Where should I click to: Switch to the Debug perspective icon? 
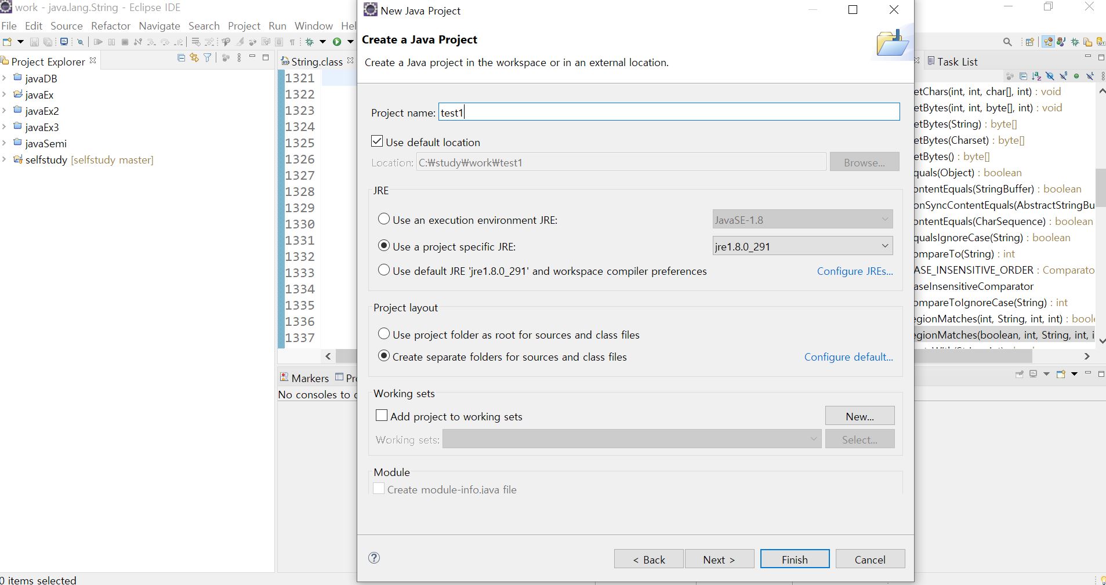[1075, 42]
